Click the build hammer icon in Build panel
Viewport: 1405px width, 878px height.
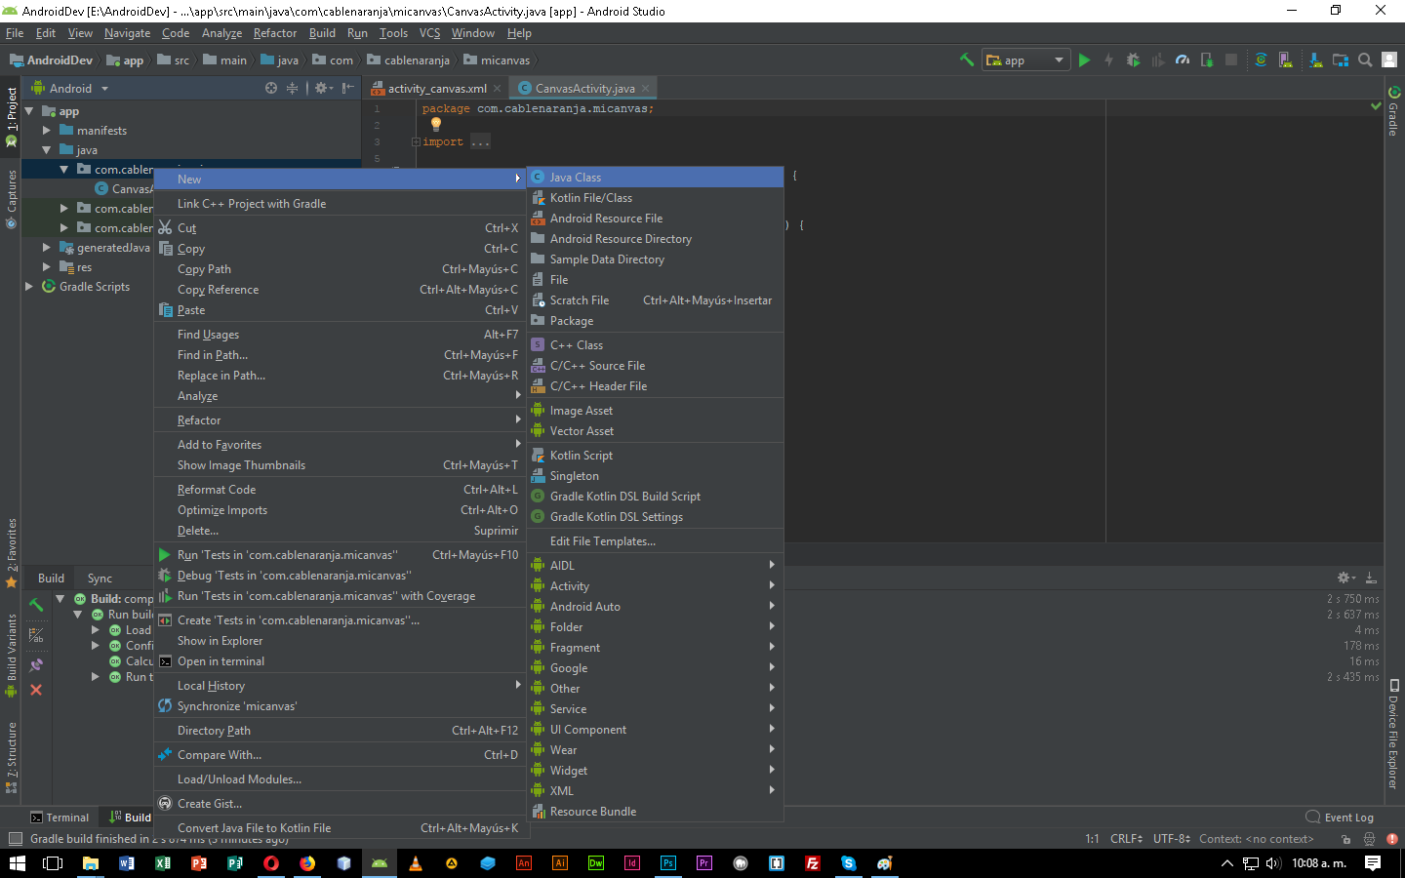[36, 605]
